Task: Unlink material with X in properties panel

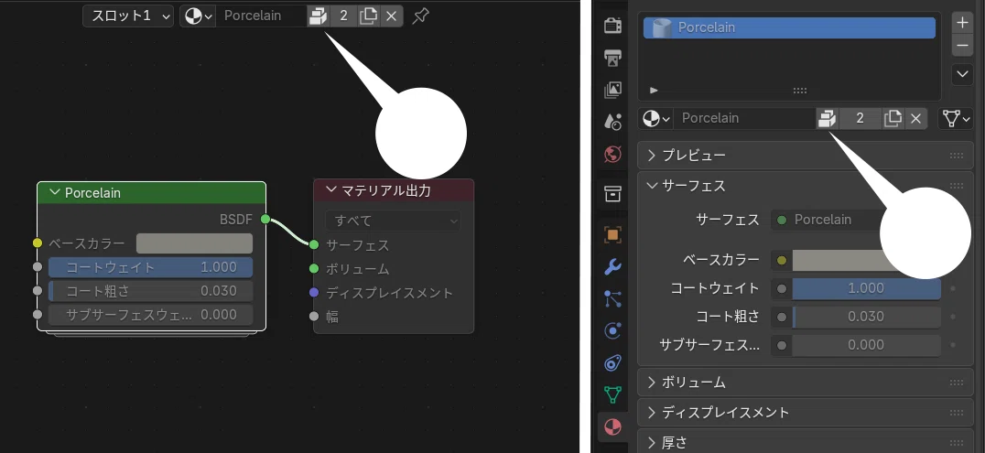Action: point(916,118)
